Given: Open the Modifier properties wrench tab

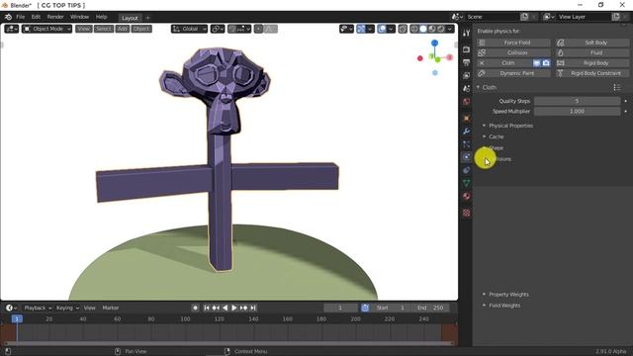Looking at the screenshot, I should (466, 132).
